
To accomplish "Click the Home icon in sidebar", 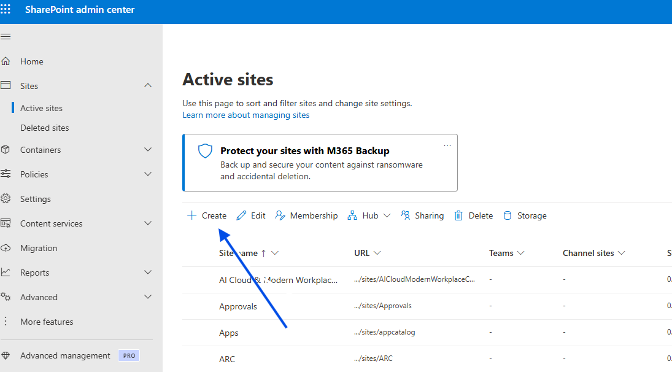I will pyautogui.click(x=6, y=61).
